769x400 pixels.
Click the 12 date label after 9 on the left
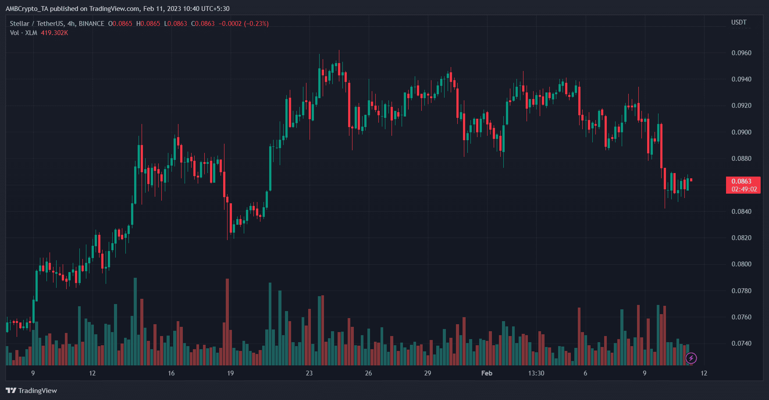click(92, 373)
